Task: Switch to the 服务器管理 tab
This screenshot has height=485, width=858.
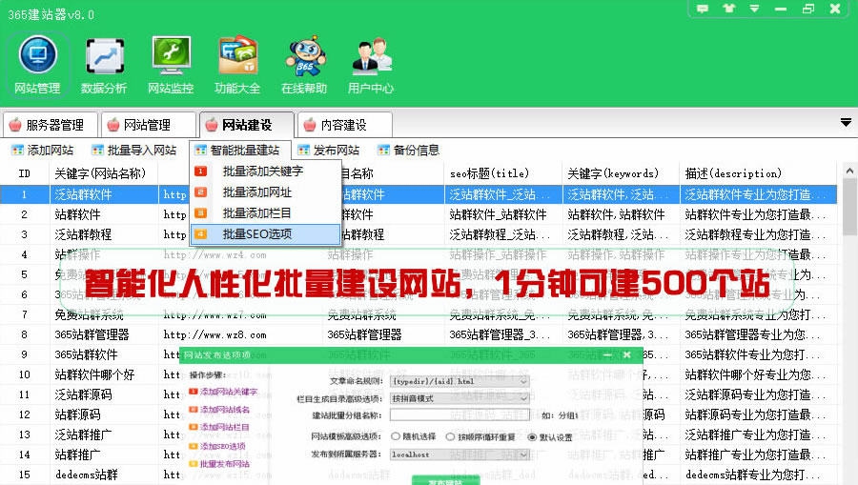Action: tap(51, 125)
